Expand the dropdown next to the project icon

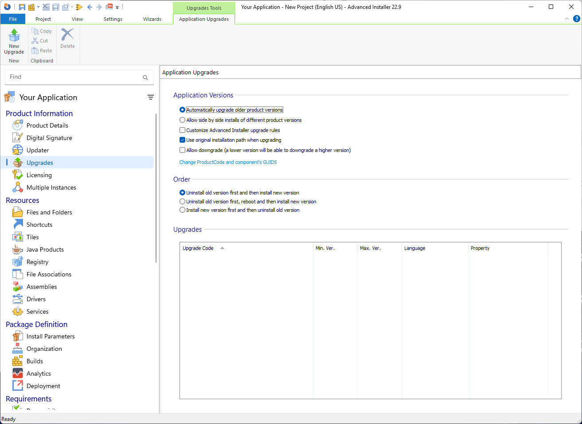[x=38, y=7]
